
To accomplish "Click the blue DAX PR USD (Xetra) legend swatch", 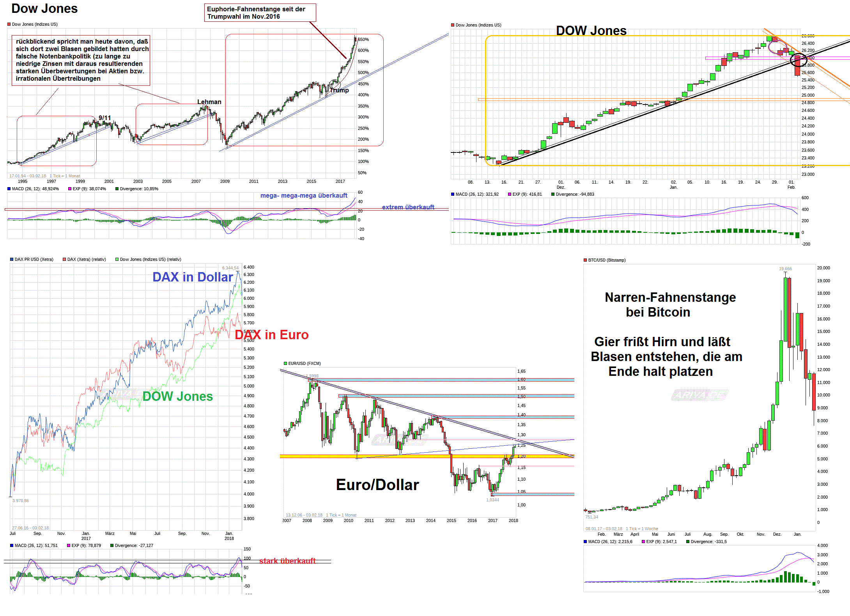I will (12, 259).
